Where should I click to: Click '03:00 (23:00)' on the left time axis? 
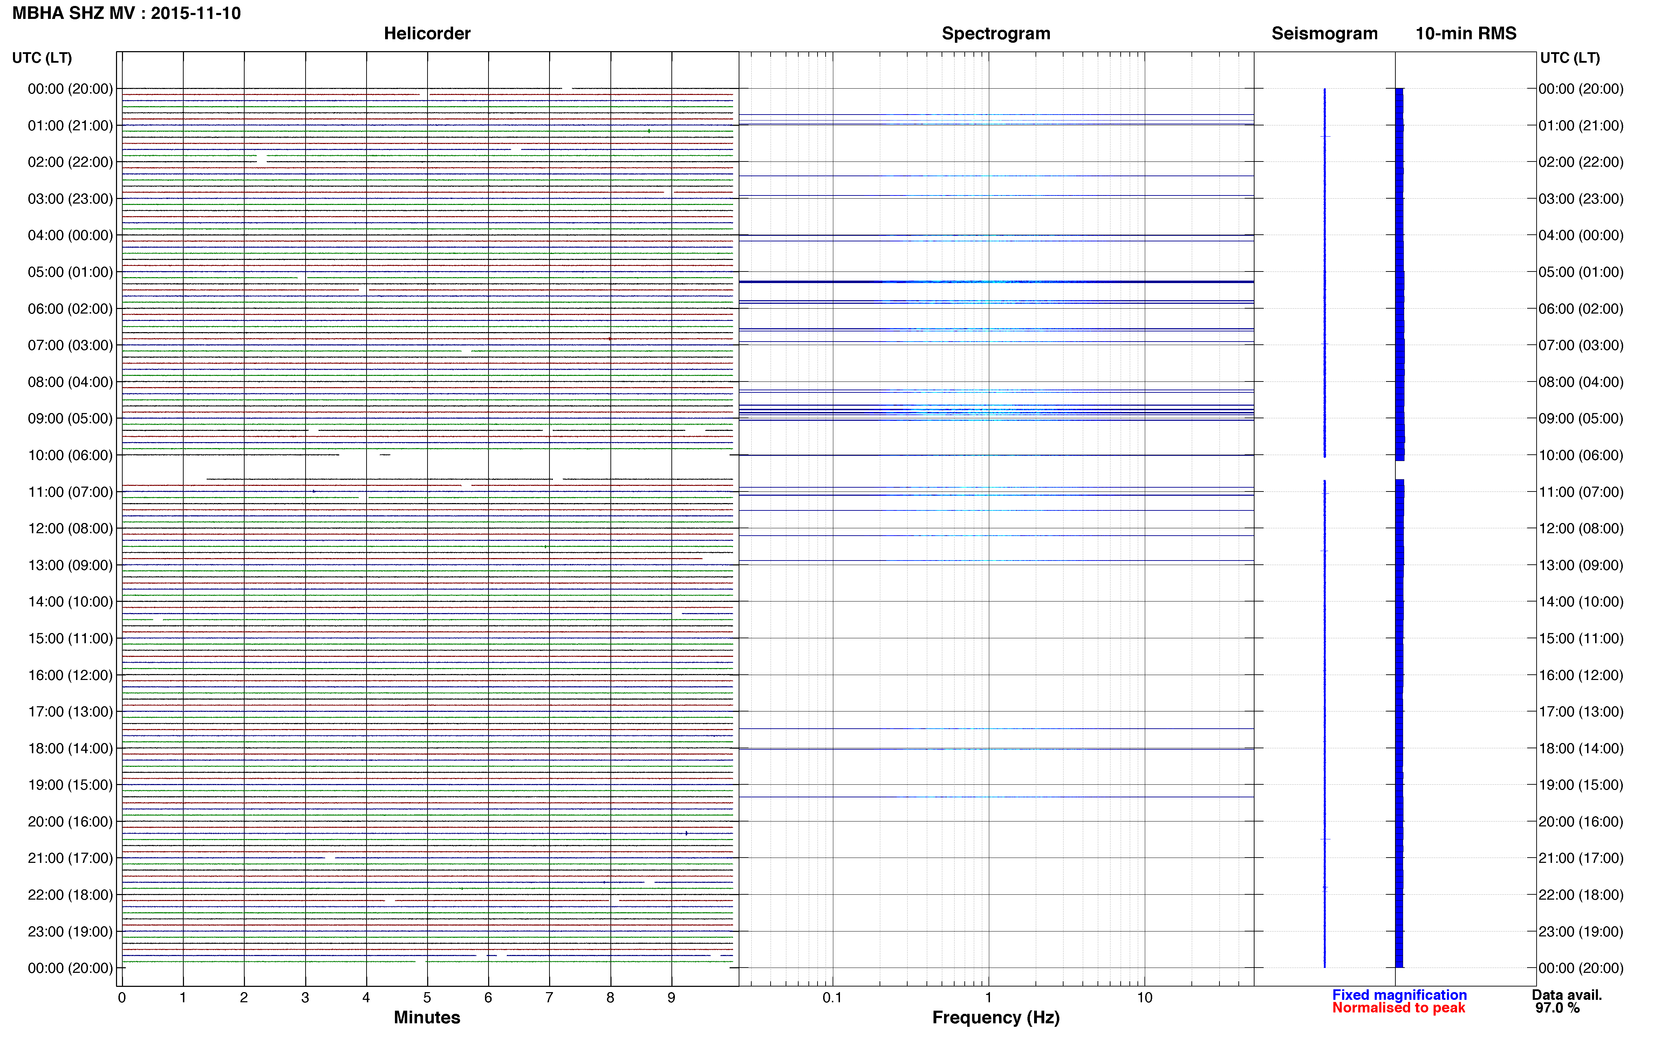pyautogui.click(x=70, y=199)
